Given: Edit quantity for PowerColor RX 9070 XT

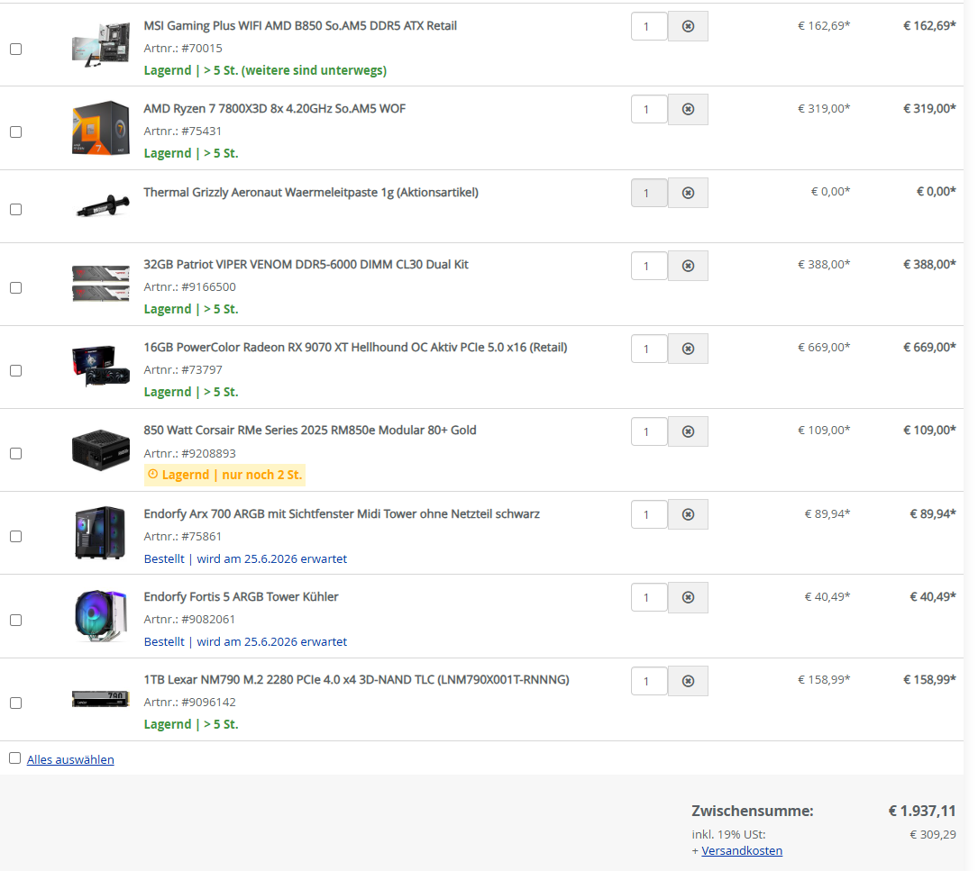Looking at the screenshot, I should (x=649, y=349).
